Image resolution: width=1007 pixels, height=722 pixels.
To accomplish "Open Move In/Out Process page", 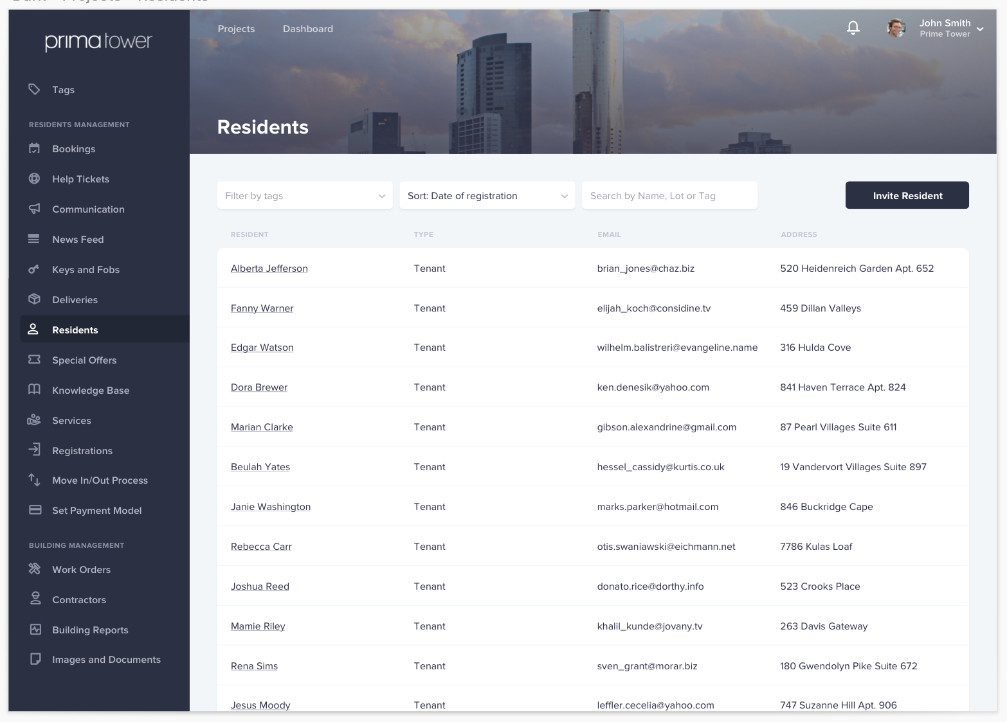I will [100, 480].
